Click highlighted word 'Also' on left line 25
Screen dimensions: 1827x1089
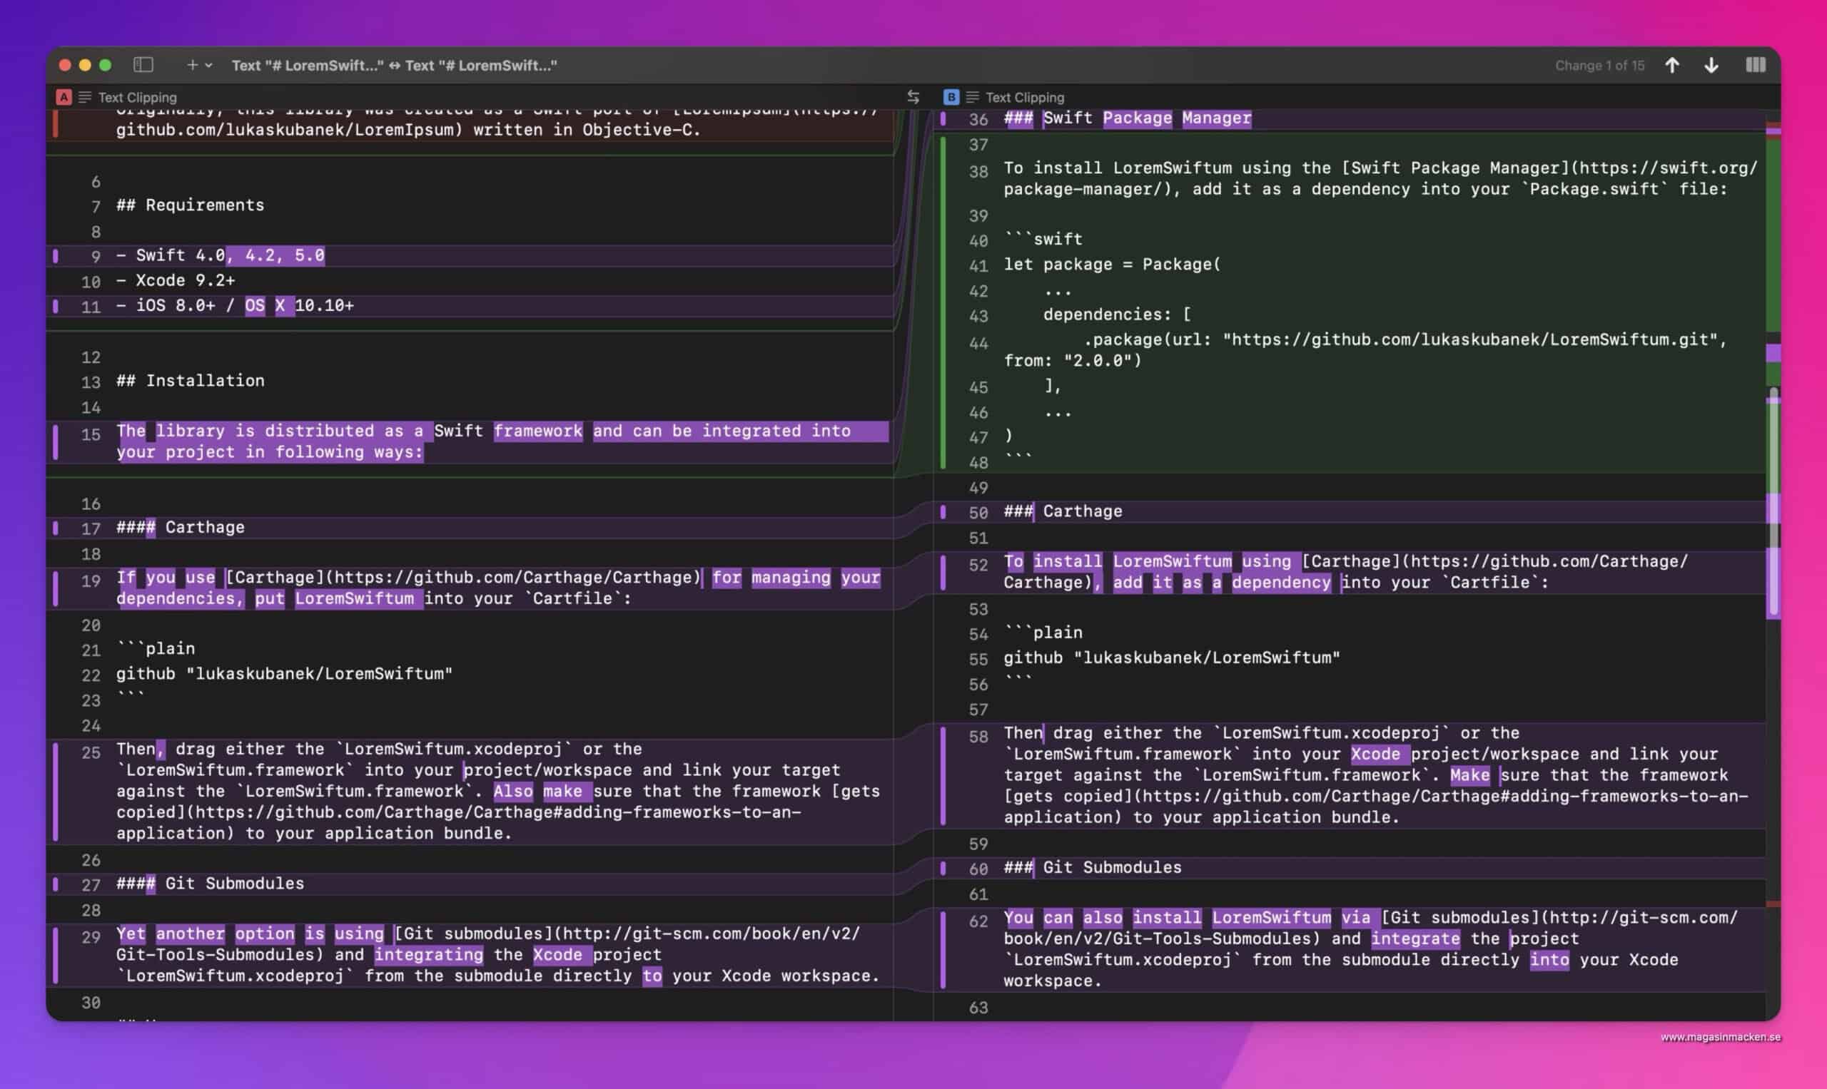tap(513, 791)
